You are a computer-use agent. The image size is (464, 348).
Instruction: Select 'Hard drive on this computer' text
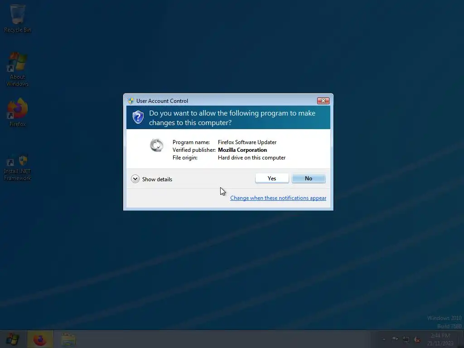[251, 158]
